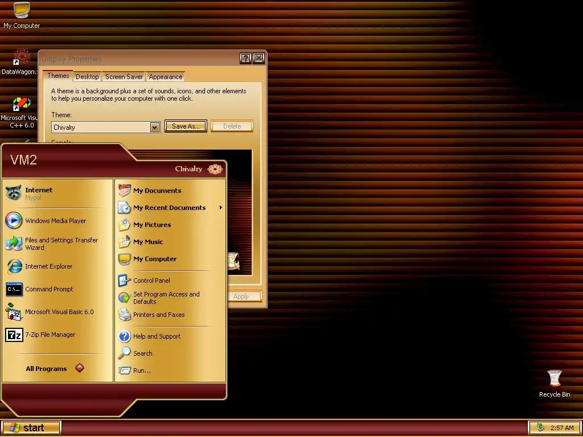Switch to the Themes tab

(58, 76)
